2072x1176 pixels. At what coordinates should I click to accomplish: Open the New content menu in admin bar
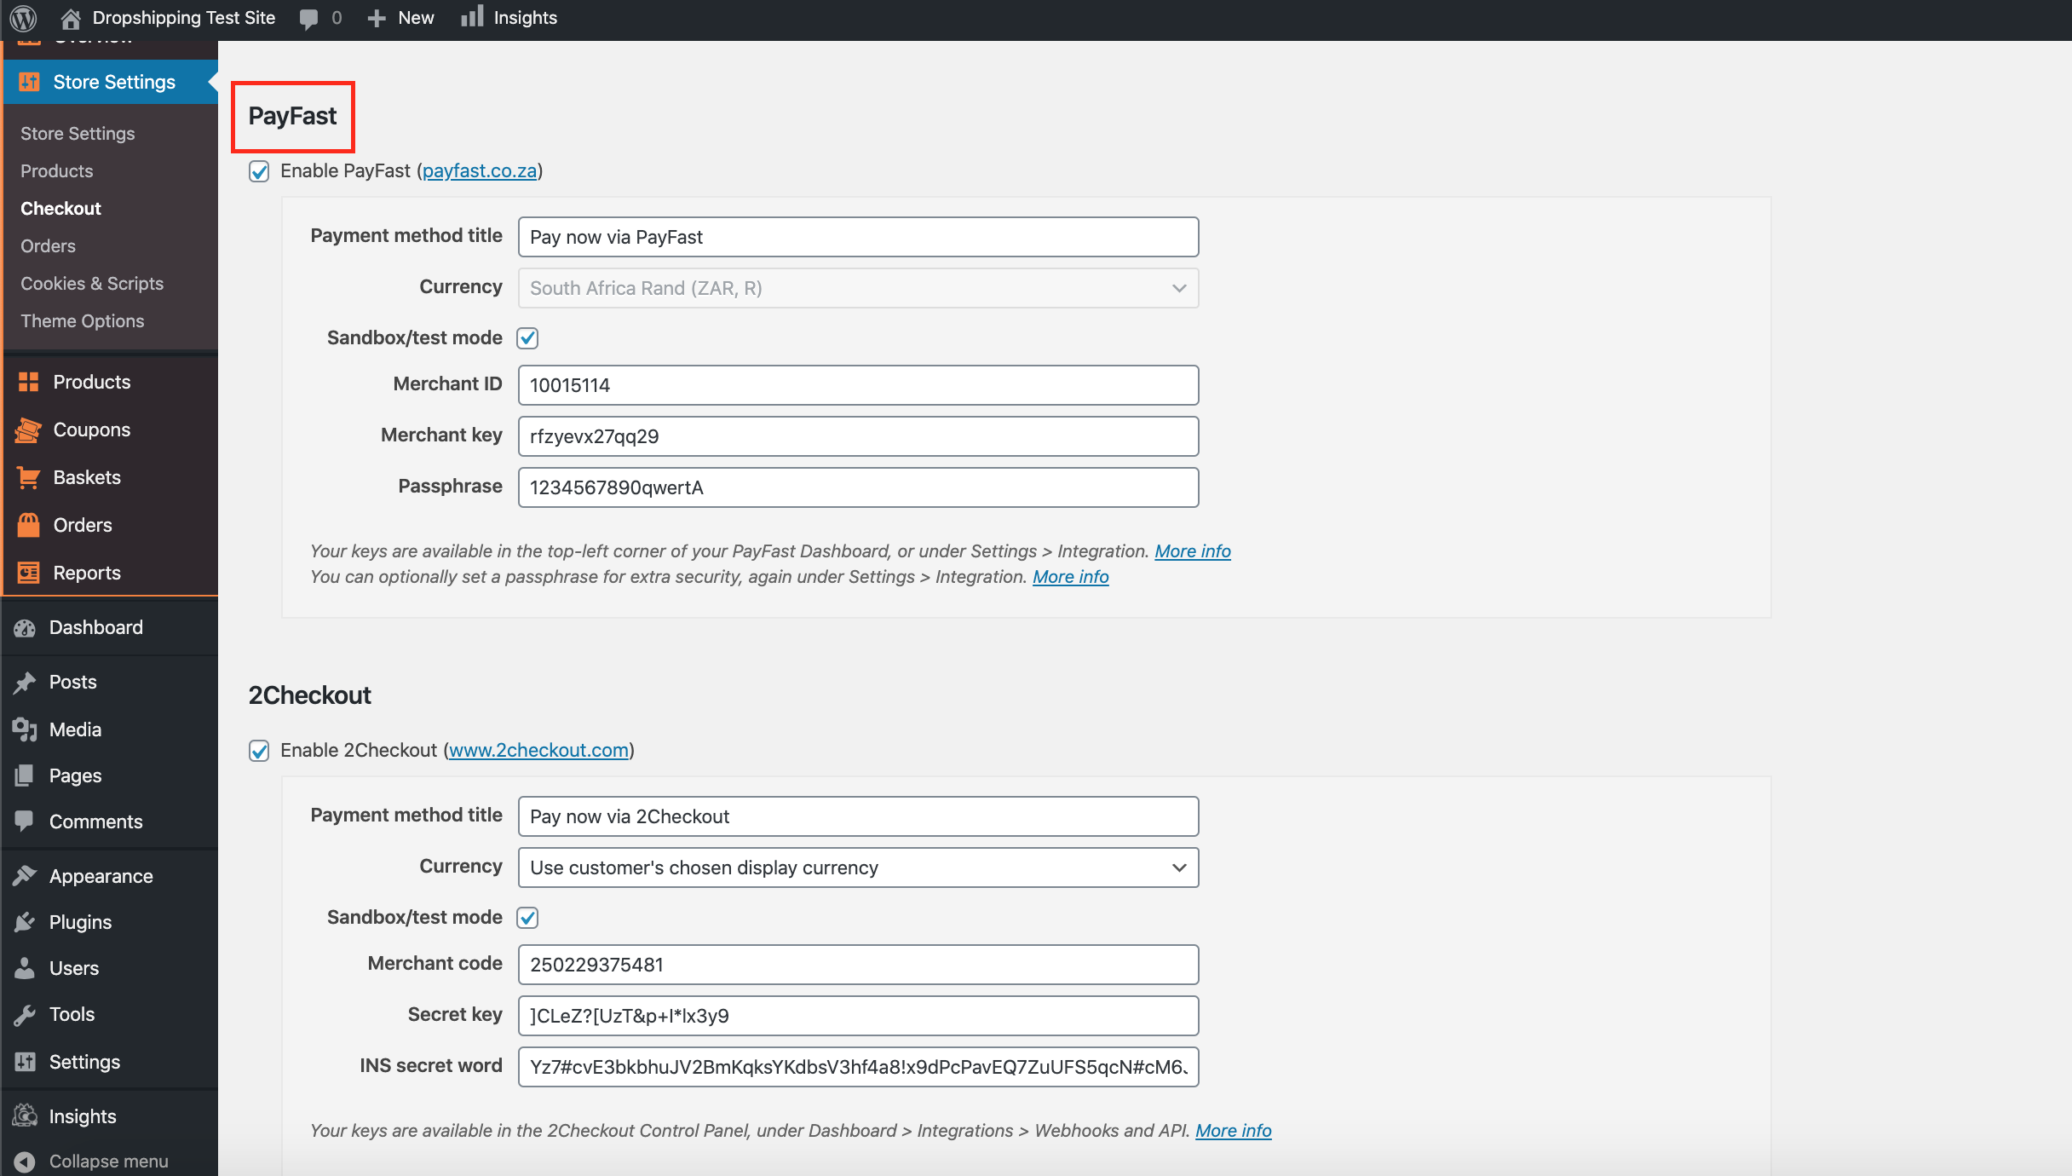pos(401,18)
